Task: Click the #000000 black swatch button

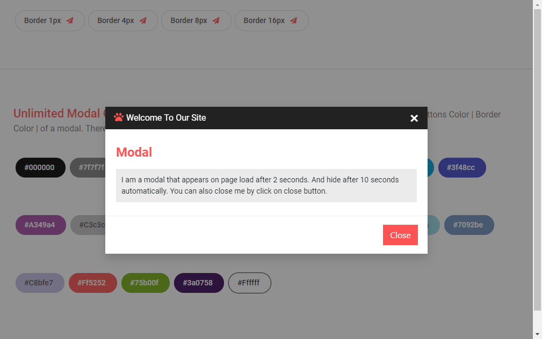Action: click(40, 167)
